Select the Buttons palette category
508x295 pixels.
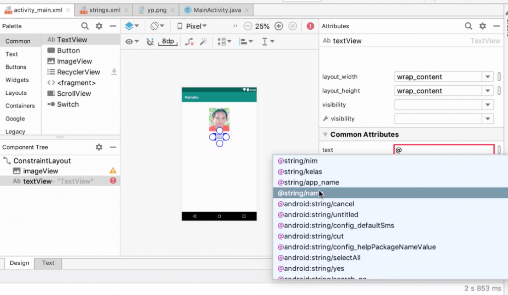[x=16, y=67]
